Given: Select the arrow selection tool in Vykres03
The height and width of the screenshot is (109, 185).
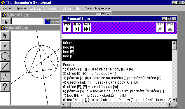Looking at the screenshot, I should pyautogui.click(x=5, y=36).
